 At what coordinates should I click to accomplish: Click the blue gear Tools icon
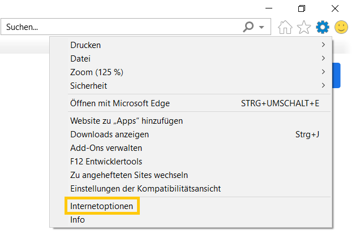(x=323, y=27)
